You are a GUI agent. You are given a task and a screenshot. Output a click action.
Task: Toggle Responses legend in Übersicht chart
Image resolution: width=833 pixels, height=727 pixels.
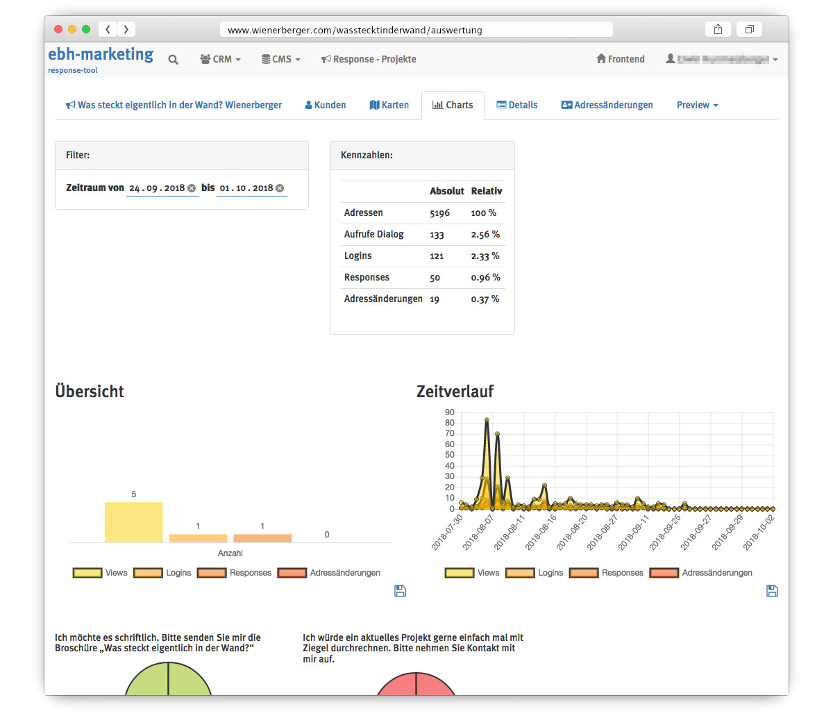(235, 573)
